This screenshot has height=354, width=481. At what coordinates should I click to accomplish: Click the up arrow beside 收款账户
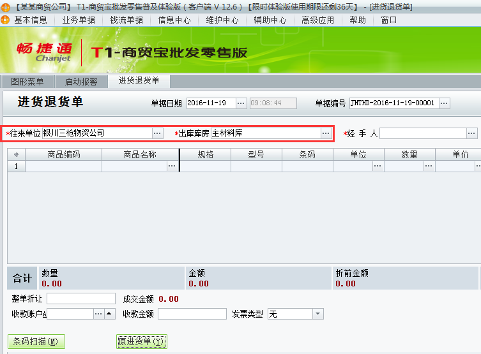point(109,314)
